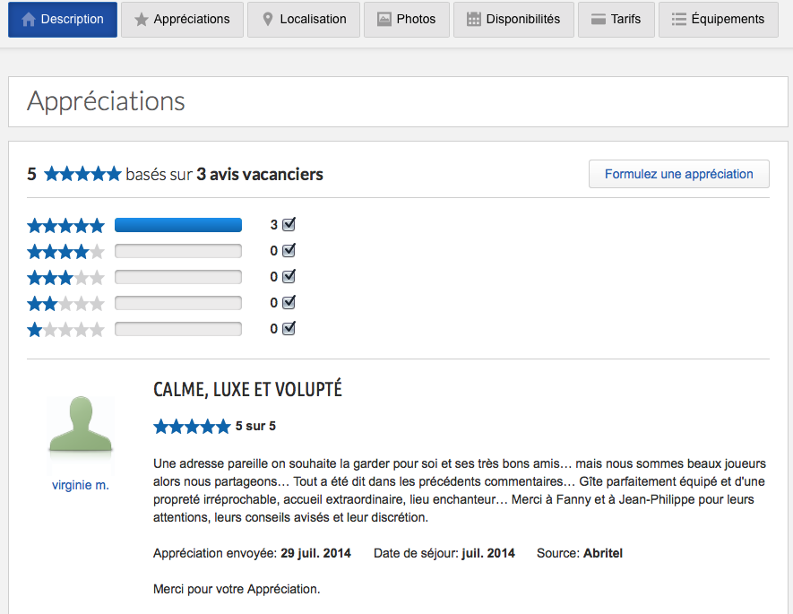Click the review title Calme, Luxe et Volupté
Screen dimensions: 793x614
click(x=247, y=390)
